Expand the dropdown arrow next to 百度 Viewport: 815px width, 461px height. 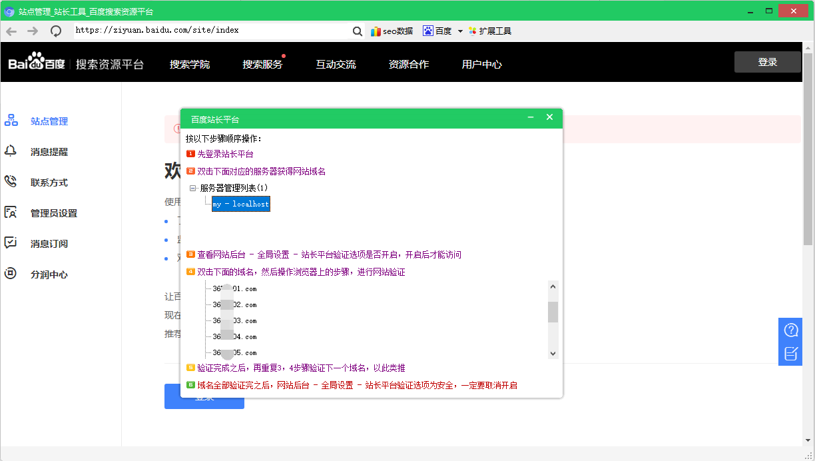pyautogui.click(x=460, y=31)
